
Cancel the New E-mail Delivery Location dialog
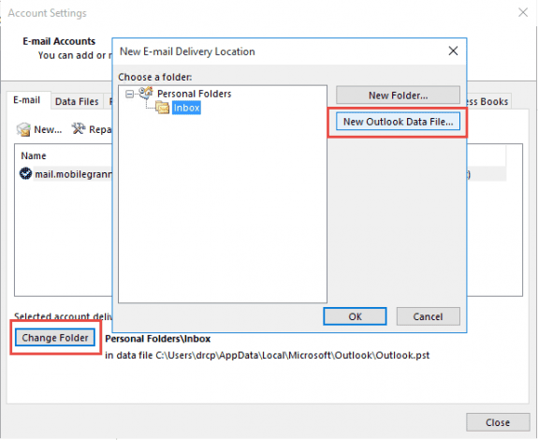coord(428,316)
